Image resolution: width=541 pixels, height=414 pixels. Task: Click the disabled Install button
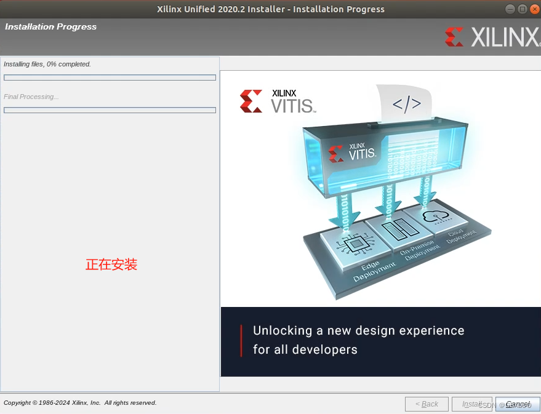click(473, 404)
